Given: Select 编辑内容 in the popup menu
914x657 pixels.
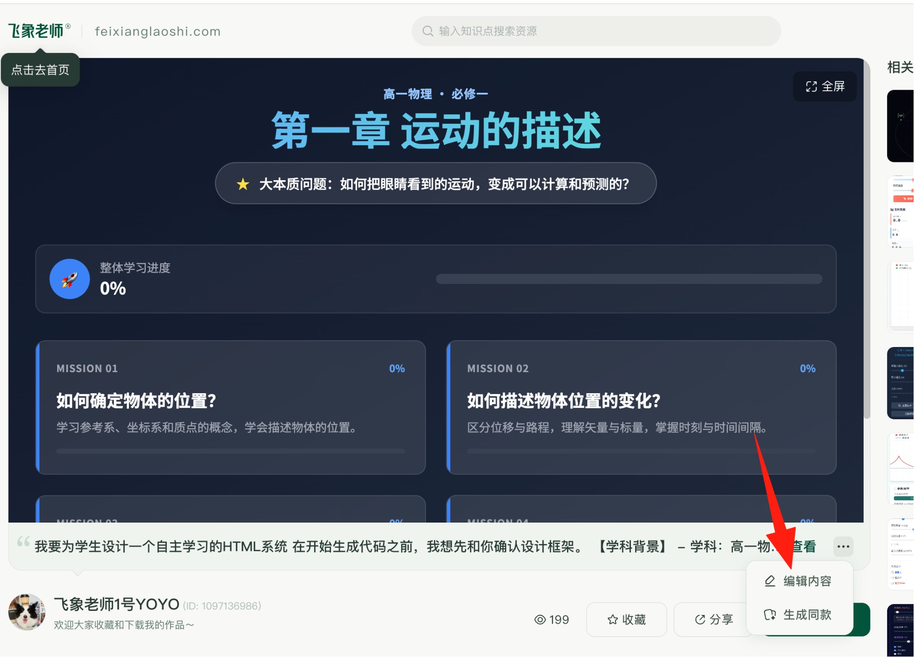Looking at the screenshot, I should (x=800, y=581).
